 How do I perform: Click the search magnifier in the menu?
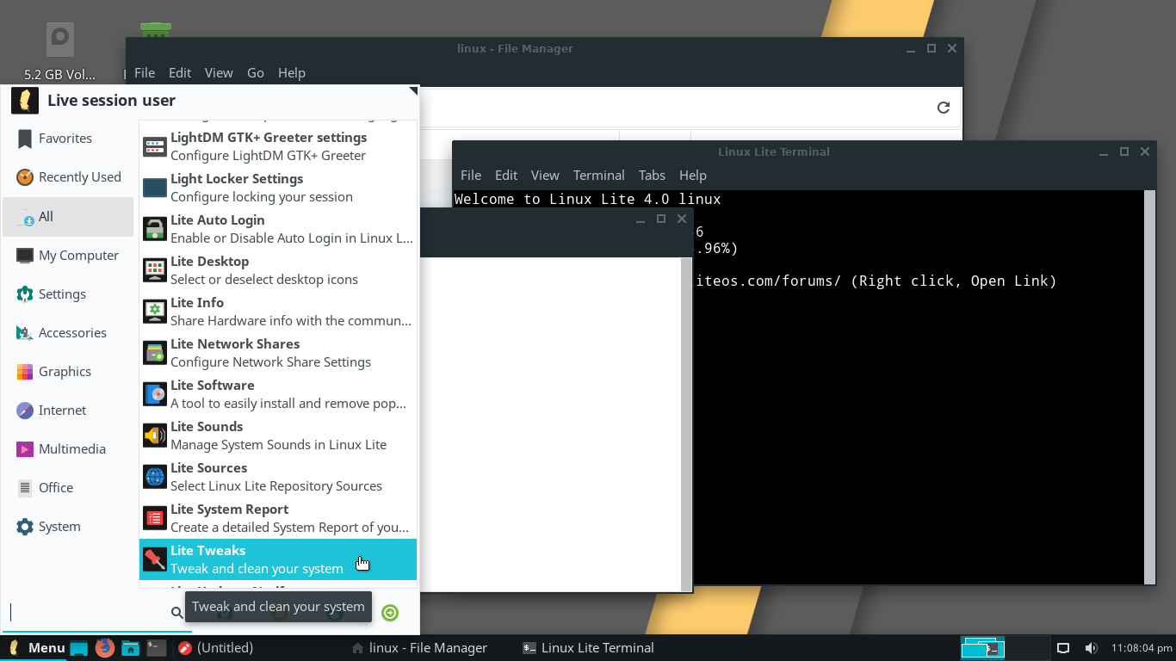(176, 613)
